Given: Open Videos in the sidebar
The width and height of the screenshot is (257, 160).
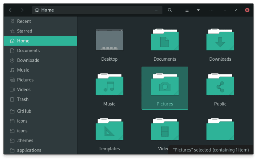Looking at the screenshot, I should pyautogui.click(x=40, y=90).
